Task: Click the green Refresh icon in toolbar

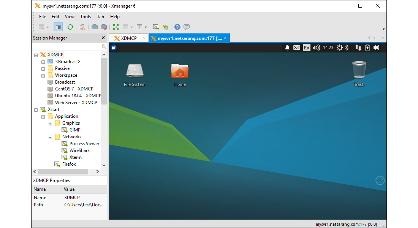Action: click(70, 27)
